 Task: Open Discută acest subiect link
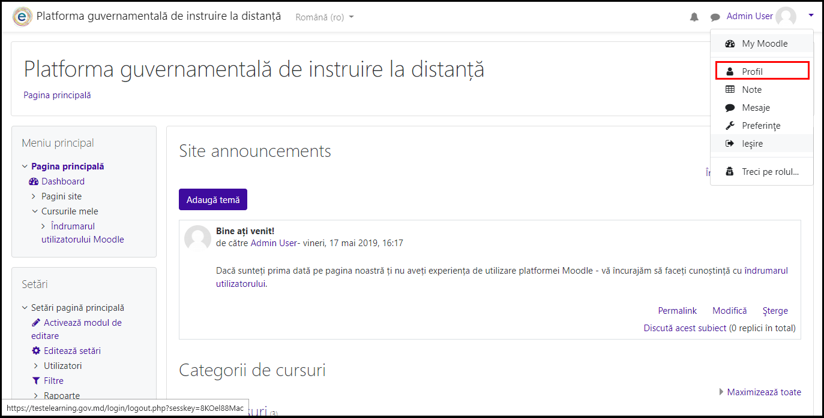point(685,328)
